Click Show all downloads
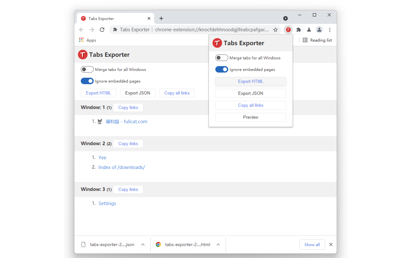The image size is (412, 258). point(312,244)
